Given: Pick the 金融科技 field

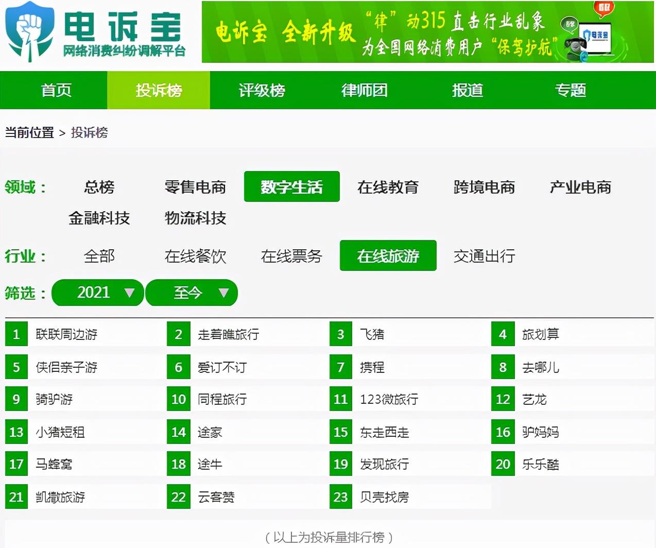Looking at the screenshot, I should [99, 218].
